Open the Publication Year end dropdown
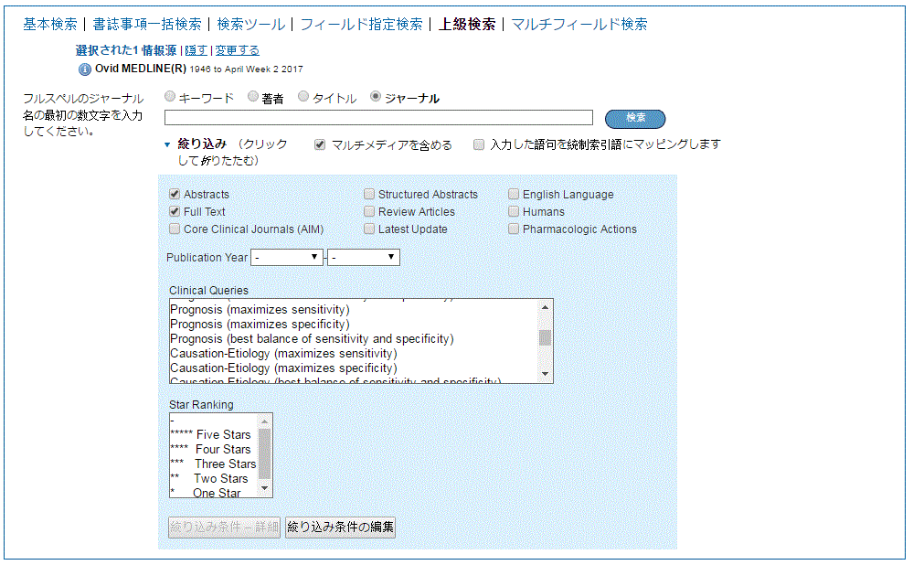 364,258
